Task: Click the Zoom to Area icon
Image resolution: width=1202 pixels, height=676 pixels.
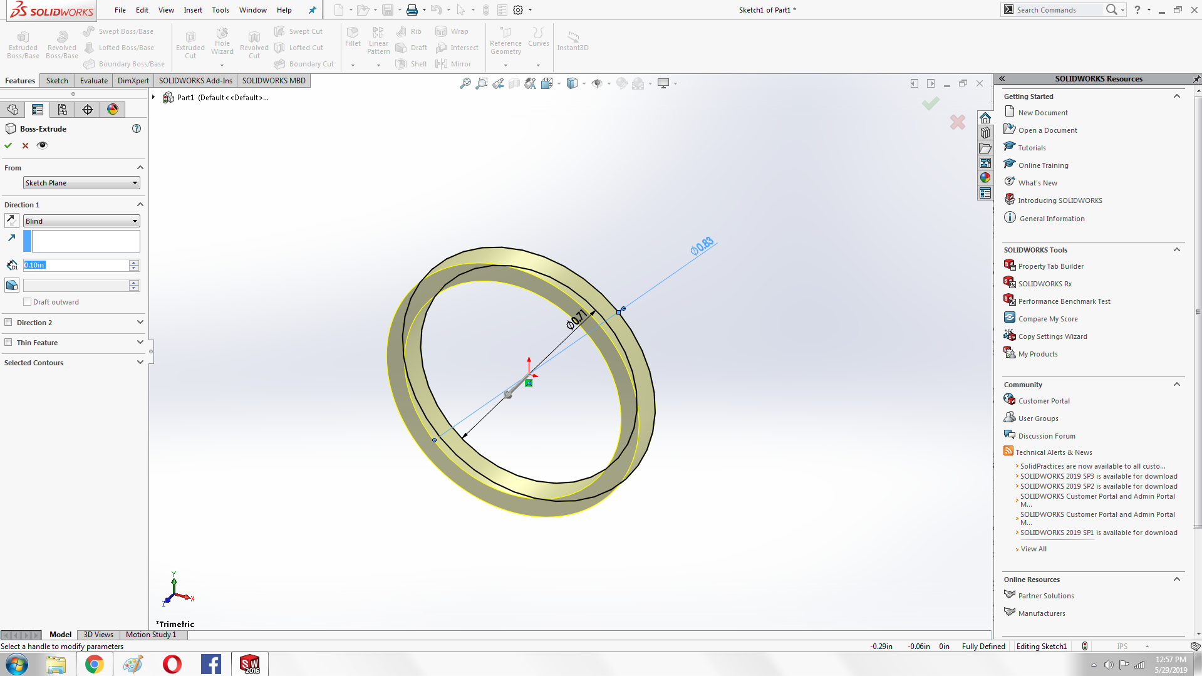Action: pyautogui.click(x=482, y=83)
